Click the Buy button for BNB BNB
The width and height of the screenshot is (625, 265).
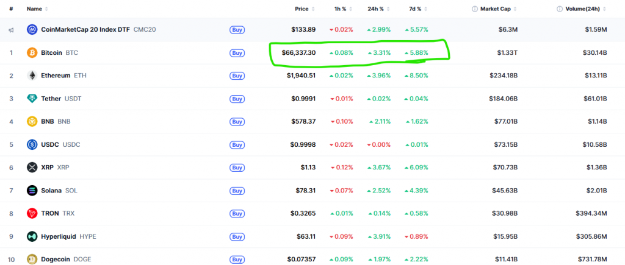(237, 122)
